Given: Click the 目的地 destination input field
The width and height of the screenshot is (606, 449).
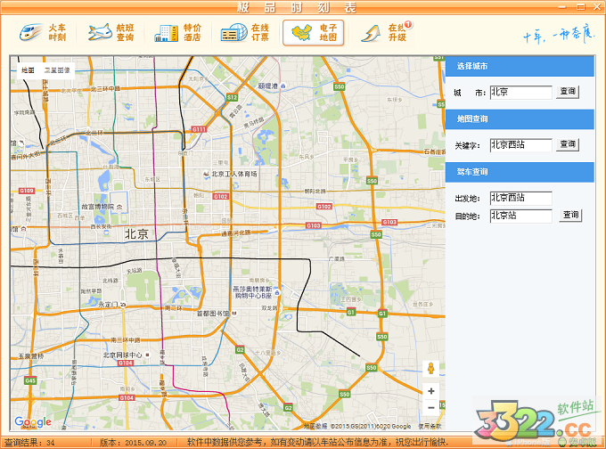Looking at the screenshot, I should point(521,216).
